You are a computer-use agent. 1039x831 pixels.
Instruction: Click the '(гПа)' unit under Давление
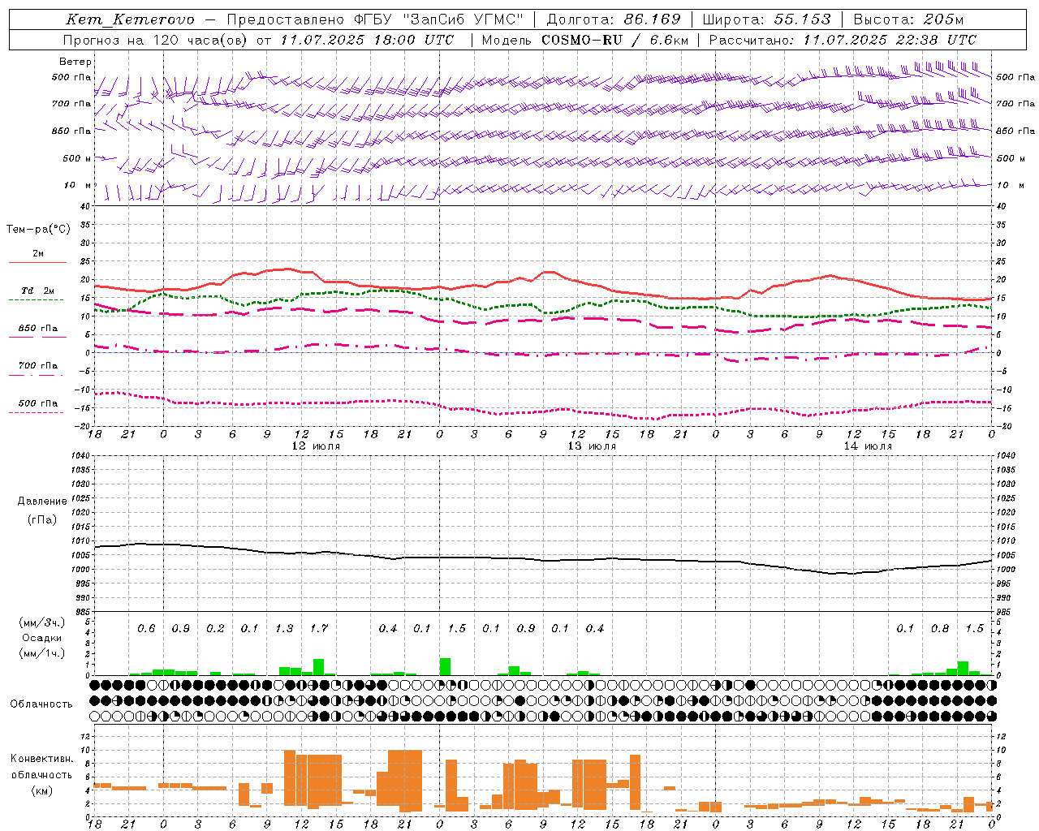pos(41,519)
